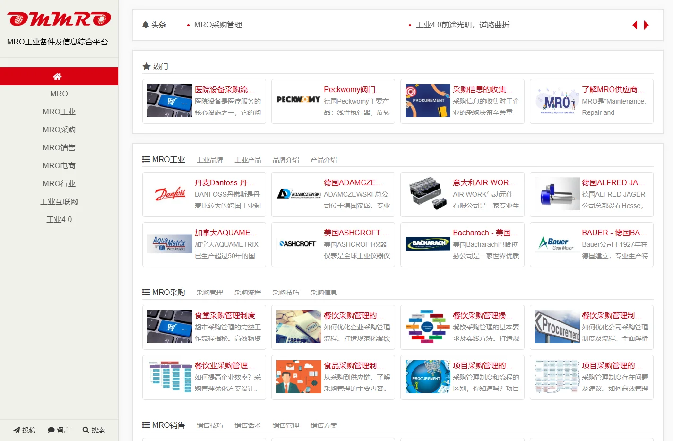This screenshot has height=441, width=673.
Task: Open 留言 message link in sidebar footer
Action: click(59, 430)
